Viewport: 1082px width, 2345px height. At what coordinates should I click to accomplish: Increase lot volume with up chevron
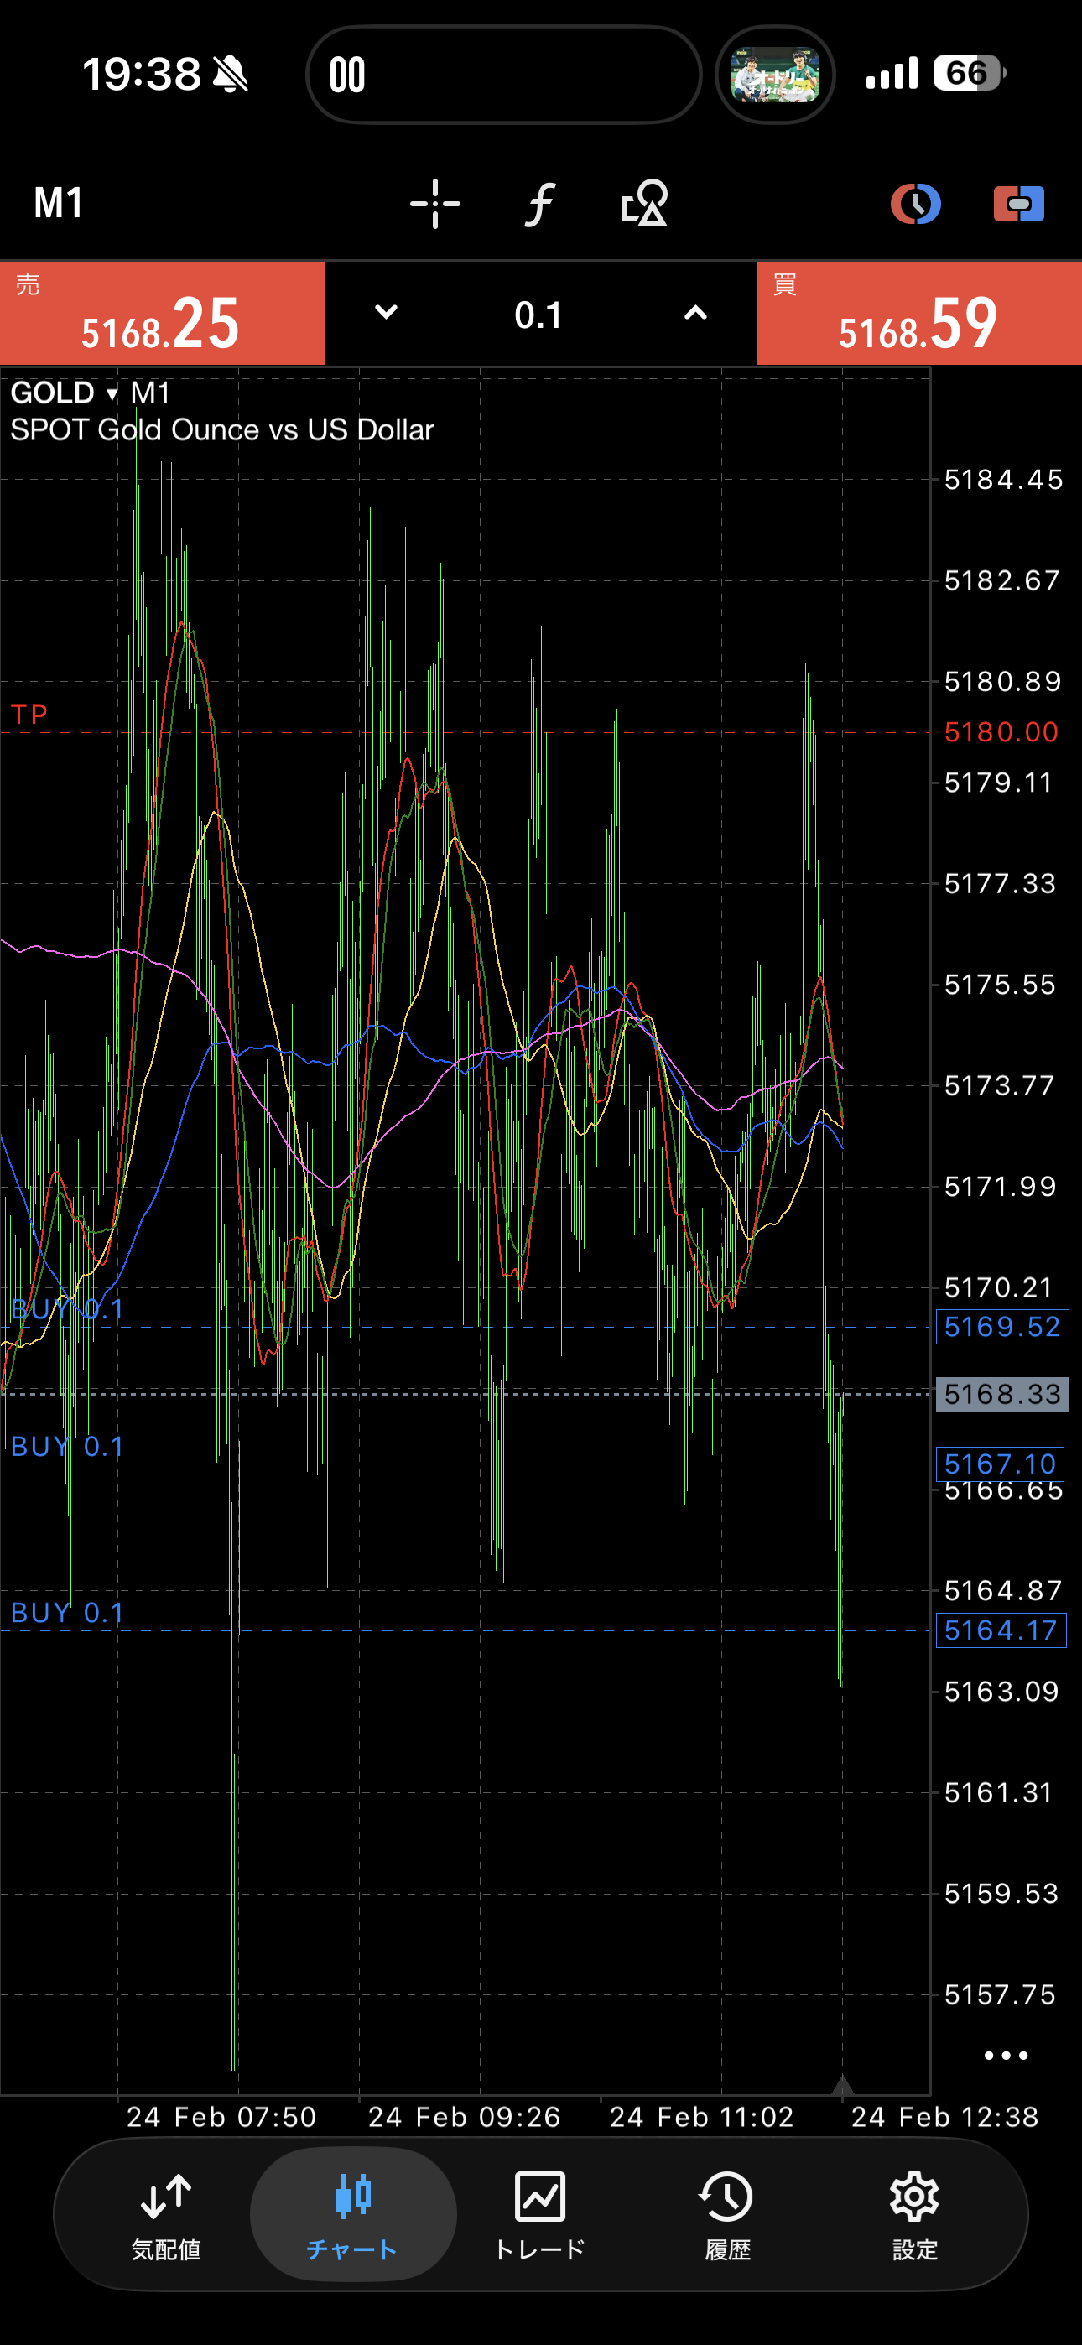point(695,313)
